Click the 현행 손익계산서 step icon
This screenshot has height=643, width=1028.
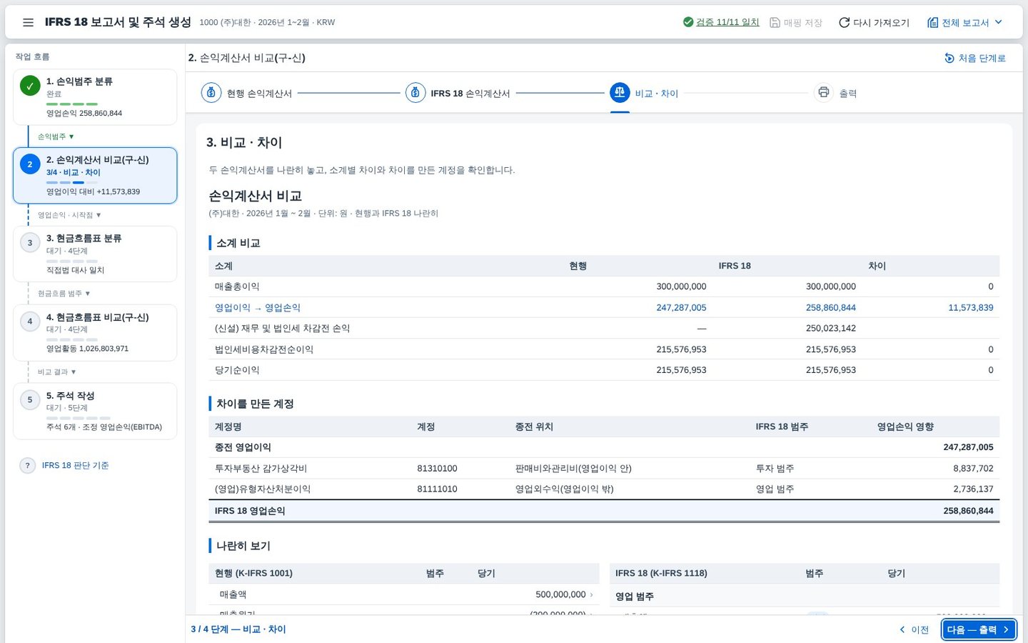pos(211,93)
